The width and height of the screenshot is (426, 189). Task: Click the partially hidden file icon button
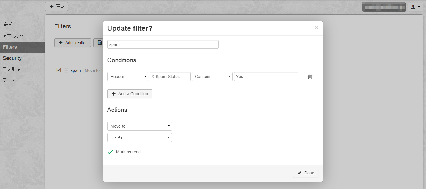[x=98, y=43]
